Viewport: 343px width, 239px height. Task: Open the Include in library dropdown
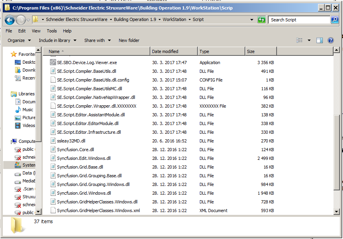57,40
